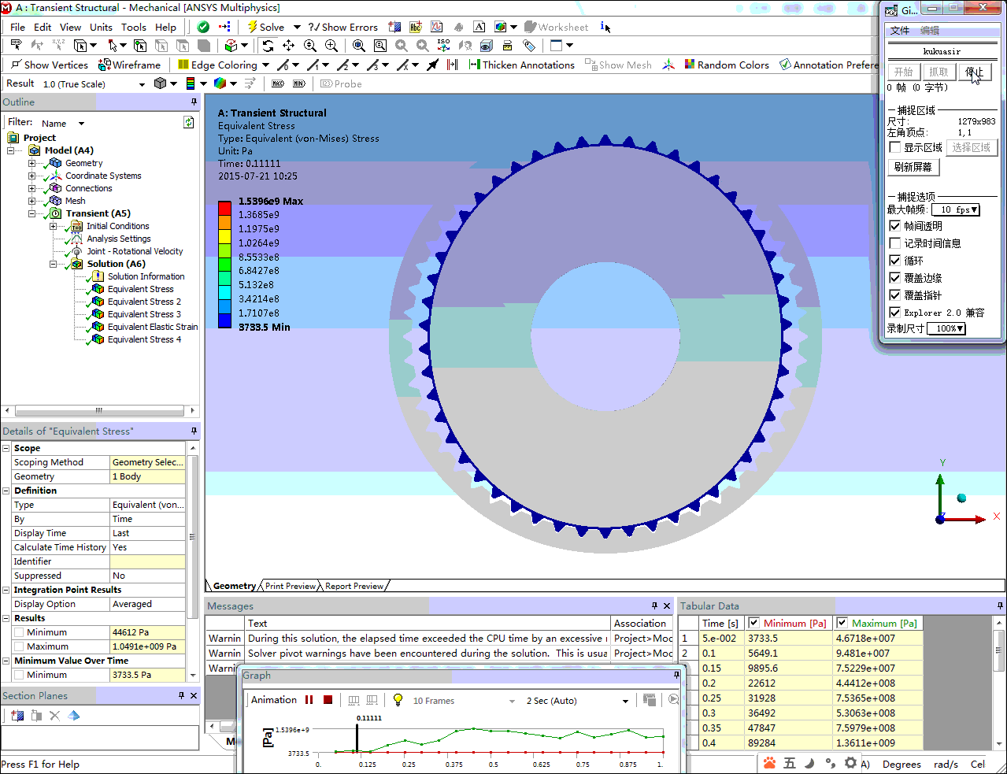
Task: Open the 10 Frames dropdown
Action: (512, 701)
